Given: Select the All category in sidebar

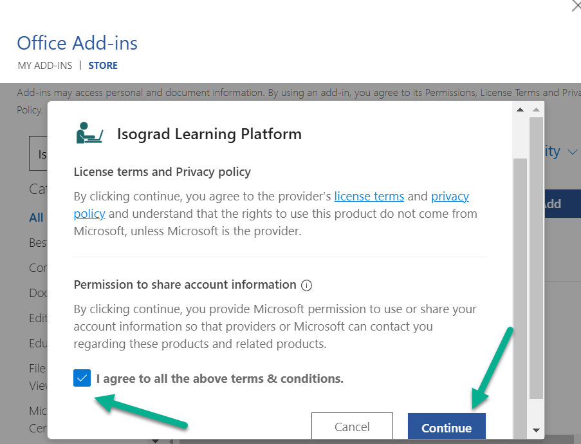Looking at the screenshot, I should (x=36, y=218).
